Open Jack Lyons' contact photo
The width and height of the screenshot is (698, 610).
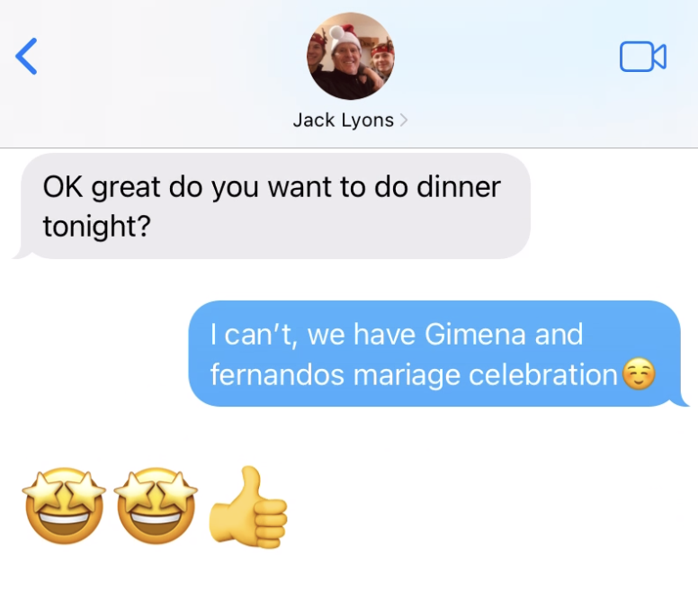(350, 56)
